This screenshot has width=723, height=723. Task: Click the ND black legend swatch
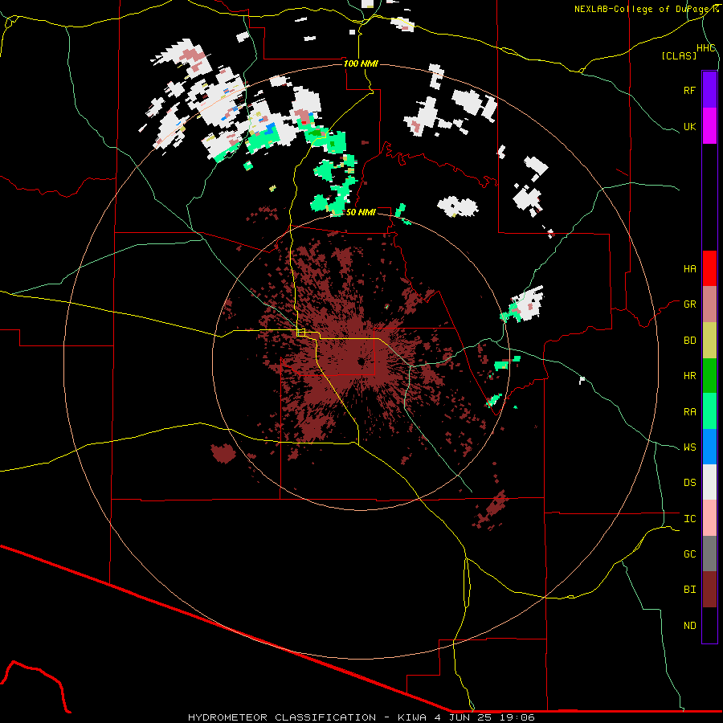[x=709, y=625]
